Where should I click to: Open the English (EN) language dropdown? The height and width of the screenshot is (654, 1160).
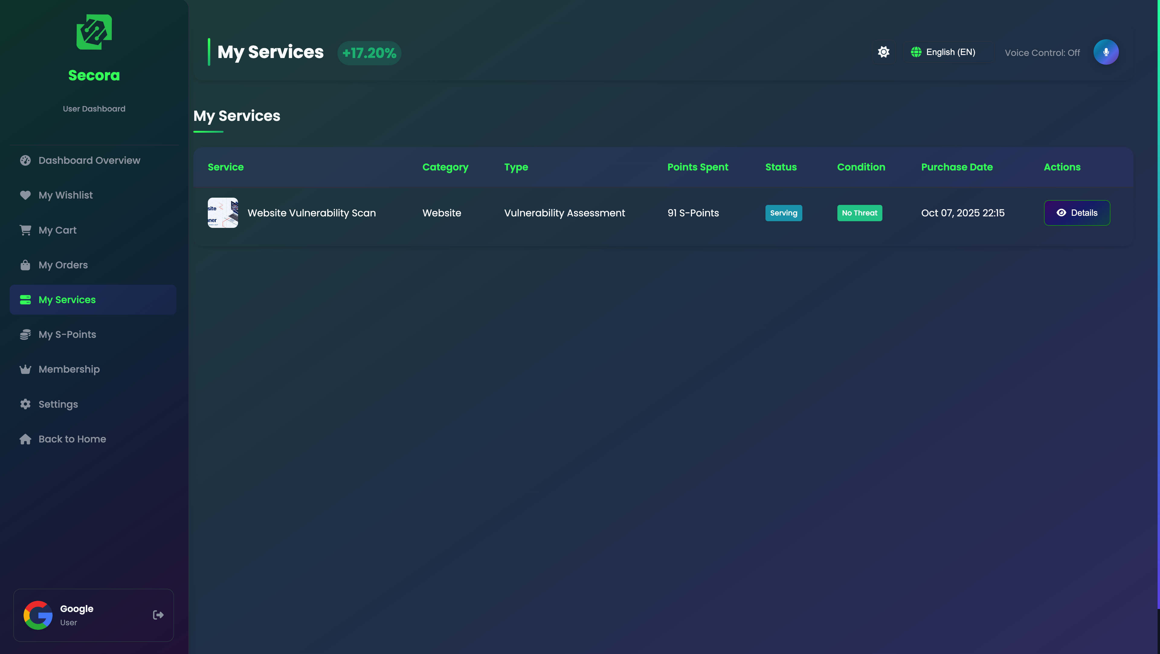point(943,52)
